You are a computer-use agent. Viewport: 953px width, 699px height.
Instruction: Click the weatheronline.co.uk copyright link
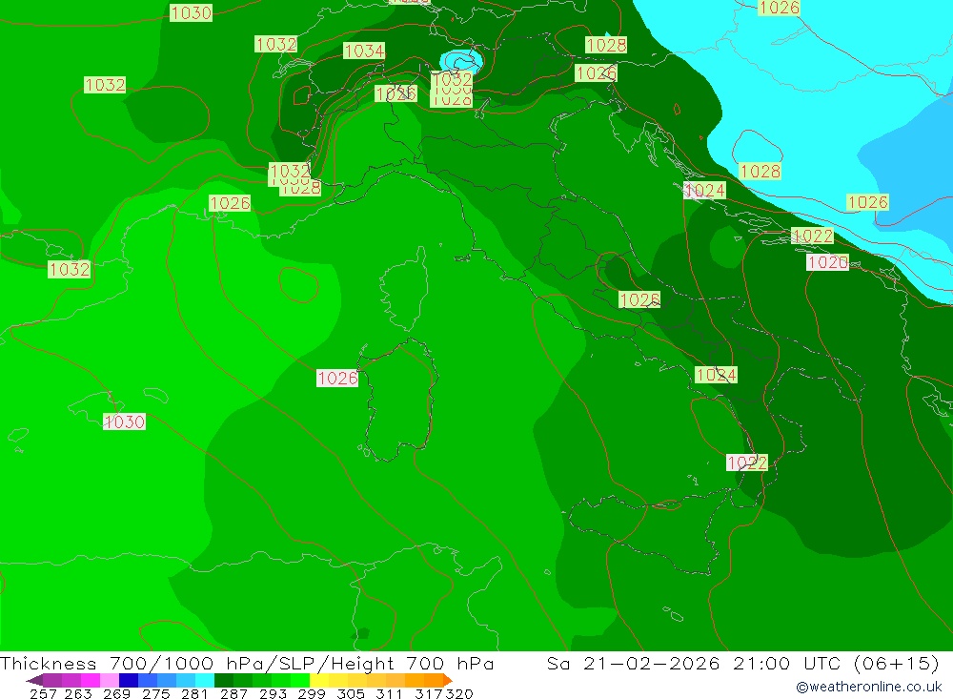(868, 687)
